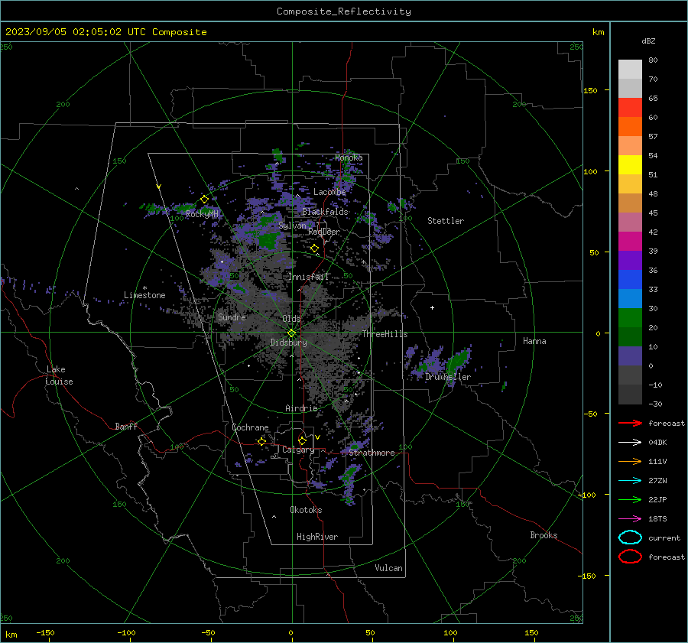Click the Strathmore town label
The image size is (688, 643).
pyautogui.click(x=372, y=453)
